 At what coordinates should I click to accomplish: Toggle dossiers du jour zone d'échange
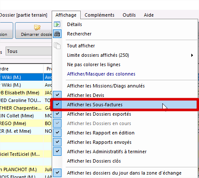(x=57, y=173)
